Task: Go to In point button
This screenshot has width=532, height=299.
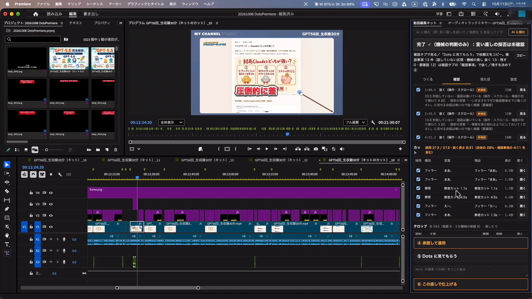Action: pyautogui.click(x=249, y=149)
